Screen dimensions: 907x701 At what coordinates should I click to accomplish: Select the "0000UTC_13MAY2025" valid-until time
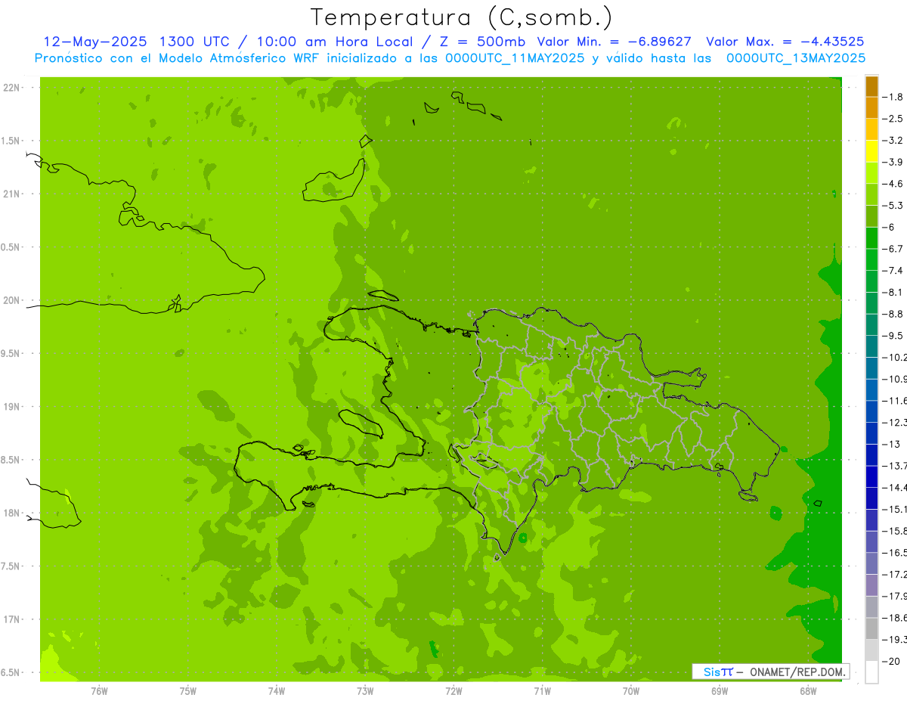coord(796,58)
